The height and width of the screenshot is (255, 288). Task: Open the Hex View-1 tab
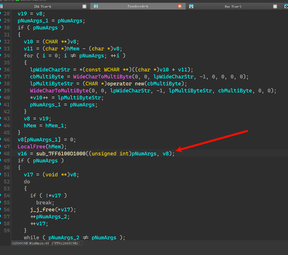[x=233, y=6]
